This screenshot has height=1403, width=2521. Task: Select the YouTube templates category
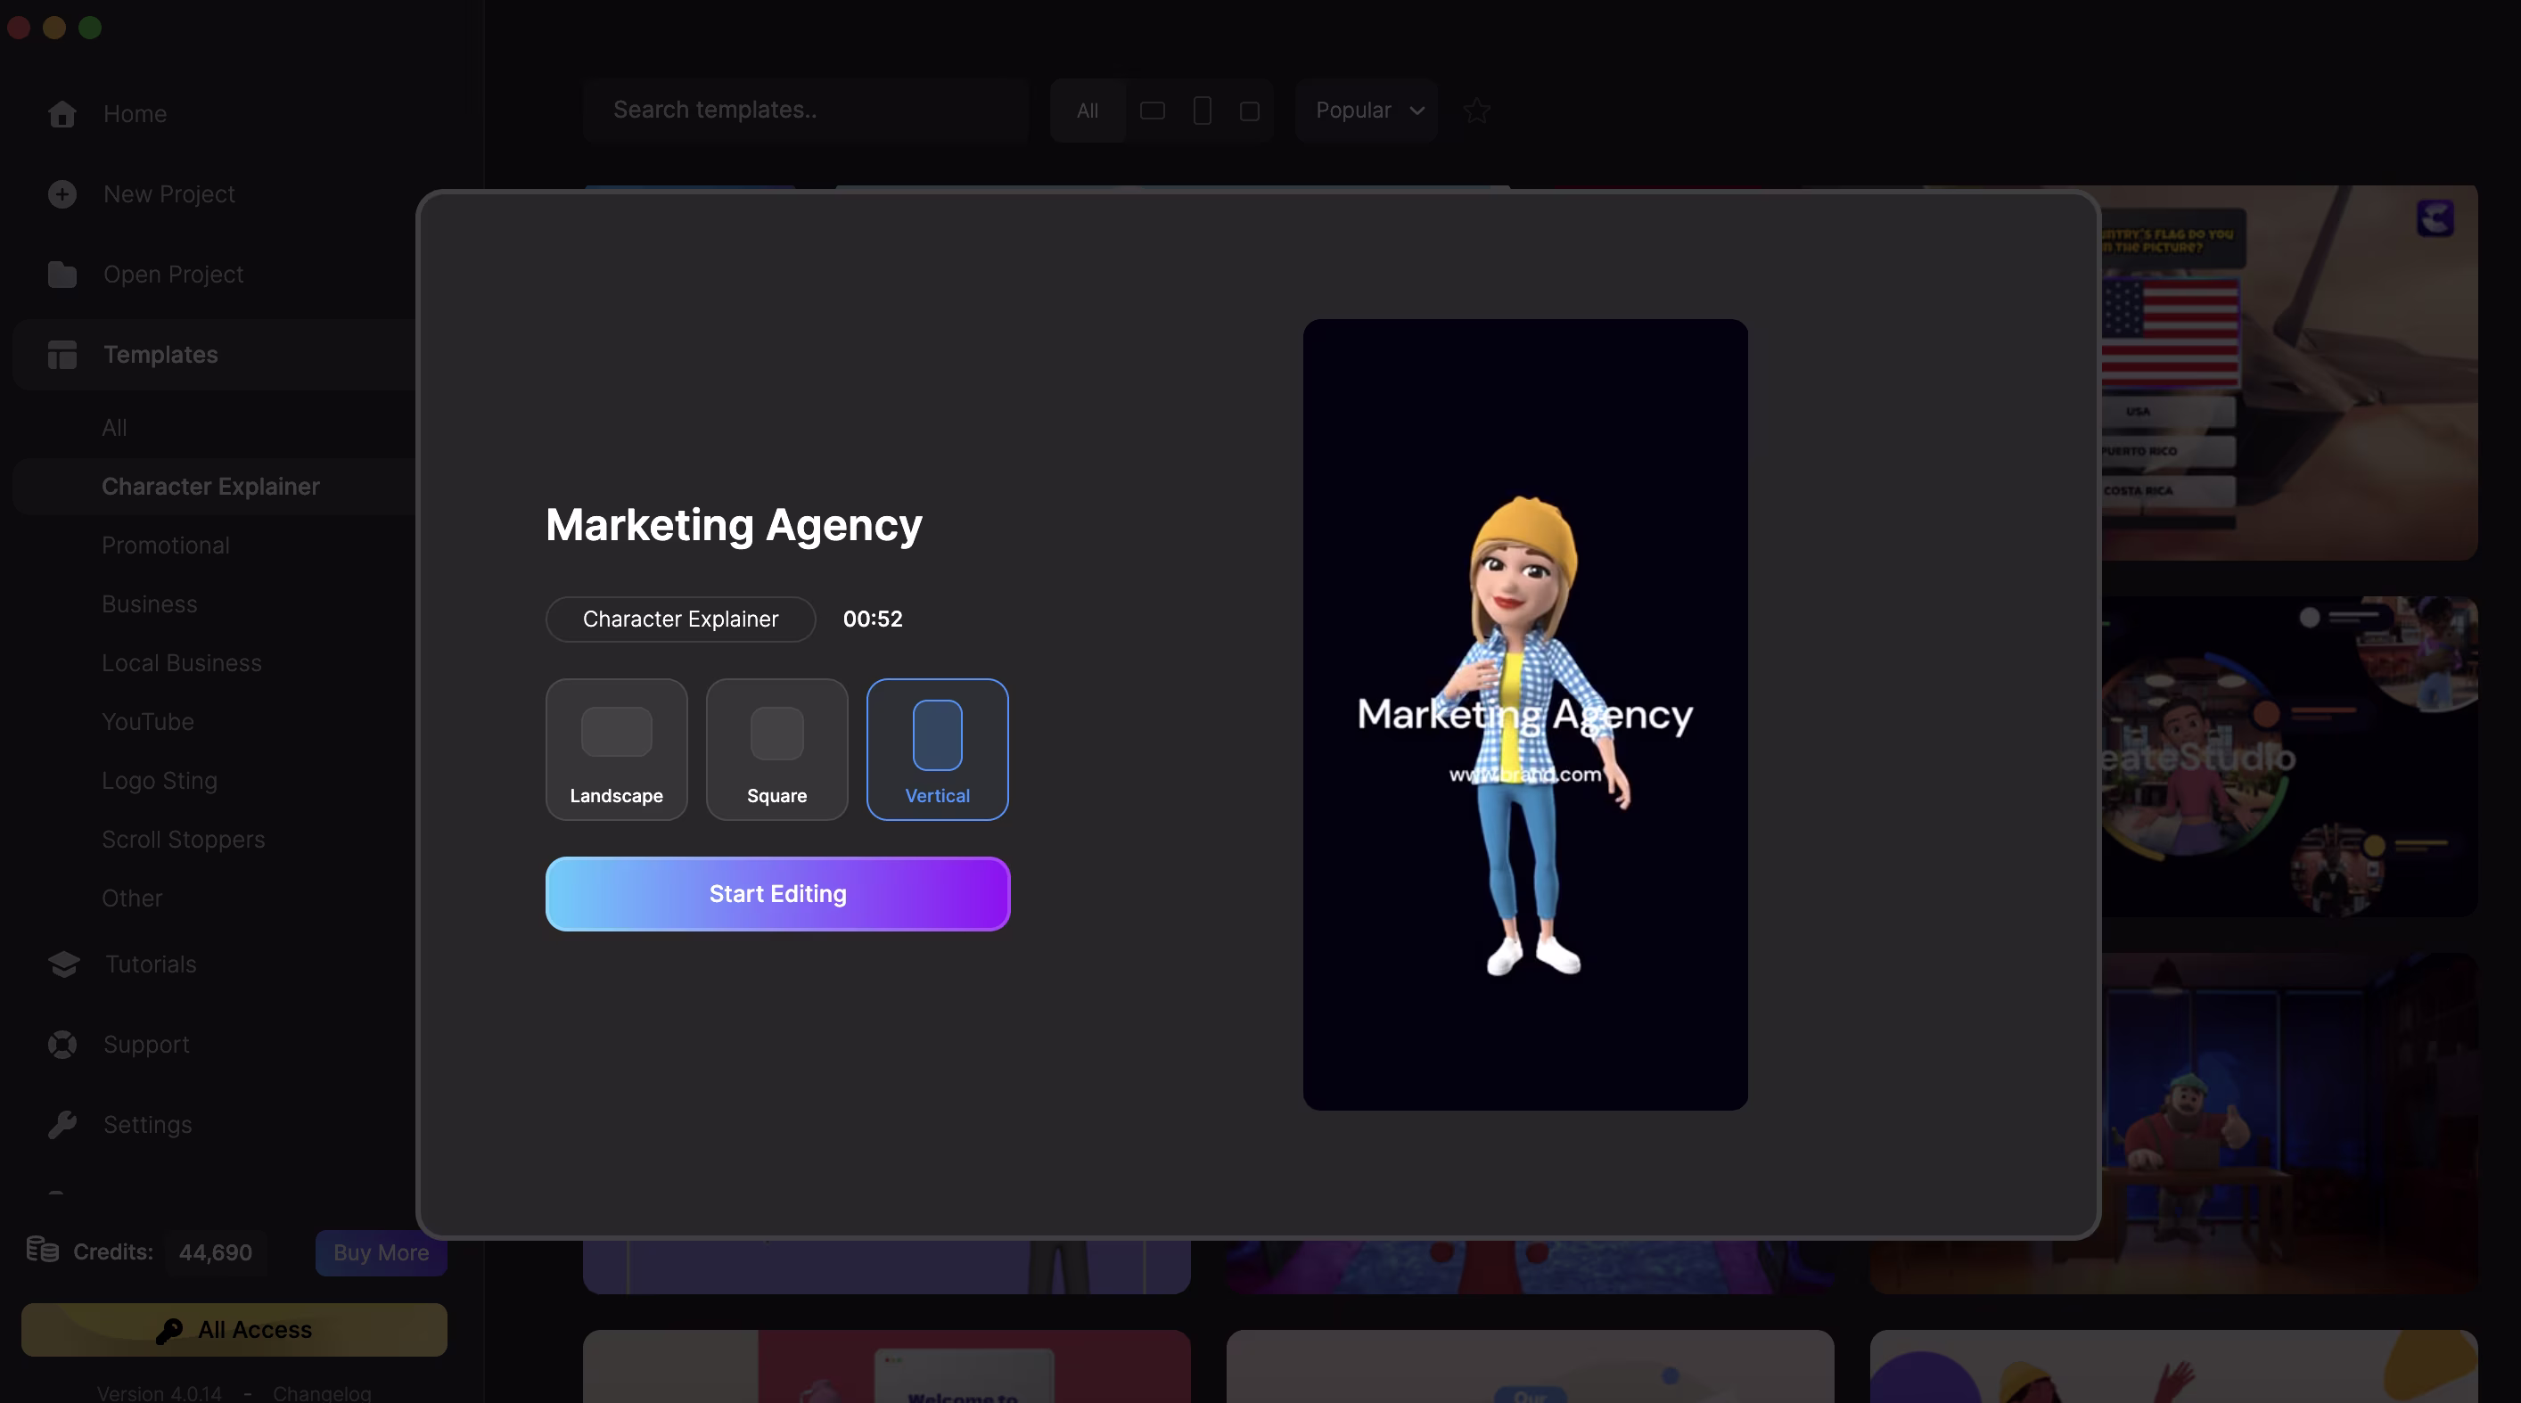[148, 722]
